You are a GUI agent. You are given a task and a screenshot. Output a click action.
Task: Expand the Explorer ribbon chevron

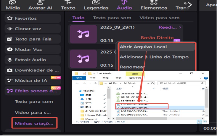[x=200, y=78]
